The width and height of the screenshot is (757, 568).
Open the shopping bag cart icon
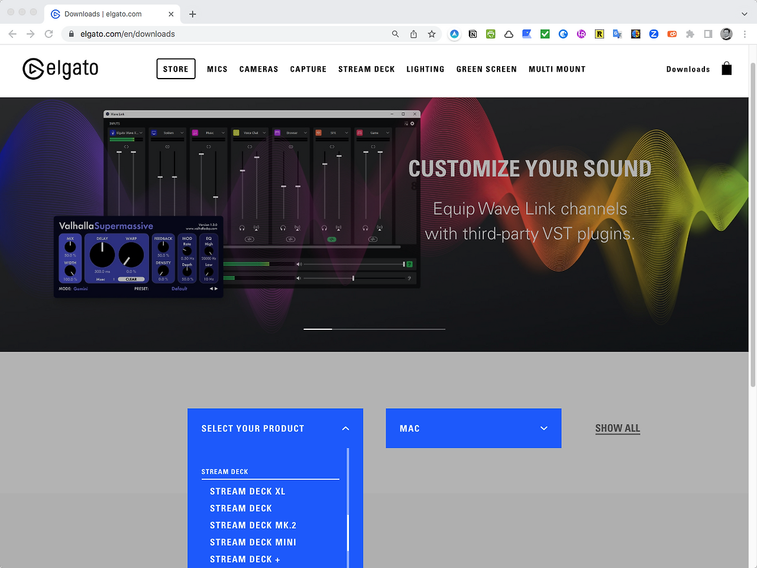point(727,69)
